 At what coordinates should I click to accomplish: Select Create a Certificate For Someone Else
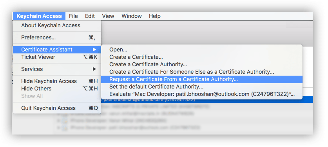tap(202, 72)
